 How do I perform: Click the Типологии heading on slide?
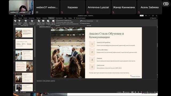pos(100,65)
